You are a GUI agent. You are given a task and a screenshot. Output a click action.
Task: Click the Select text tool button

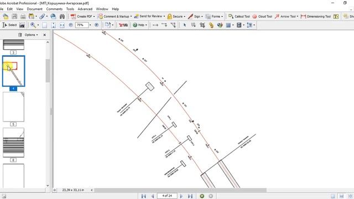click(x=10, y=25)
